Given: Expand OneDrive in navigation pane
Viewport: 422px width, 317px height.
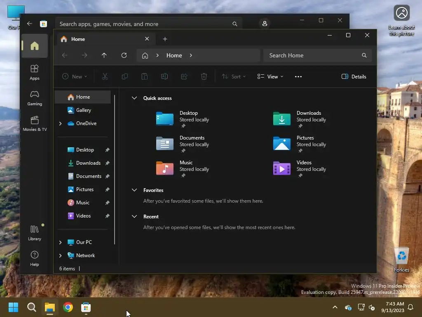Looking at the screenshot, I should (61, 123).
